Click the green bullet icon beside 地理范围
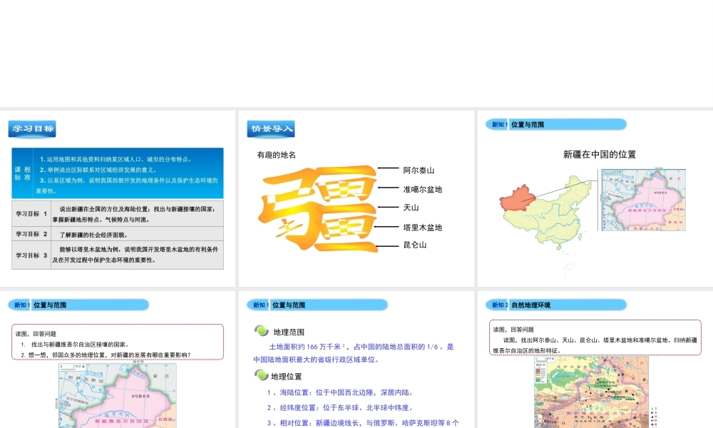 coord(262,331)
